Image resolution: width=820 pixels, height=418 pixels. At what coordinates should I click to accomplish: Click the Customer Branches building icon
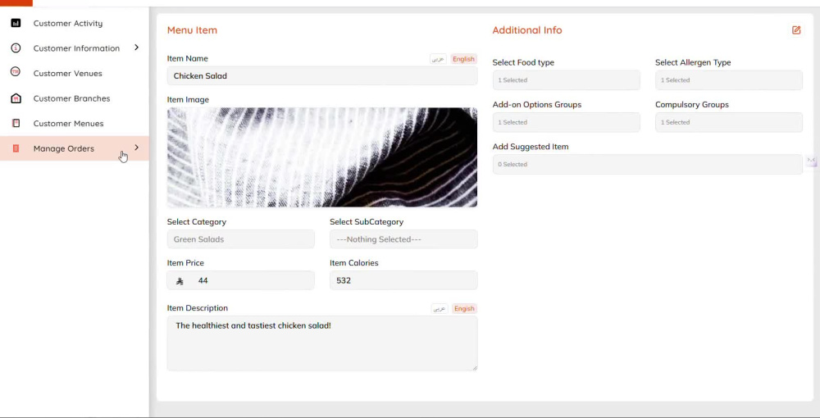(16, 98)
